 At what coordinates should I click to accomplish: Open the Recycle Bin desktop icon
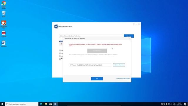pyautogui.click(x=4, y=14)
